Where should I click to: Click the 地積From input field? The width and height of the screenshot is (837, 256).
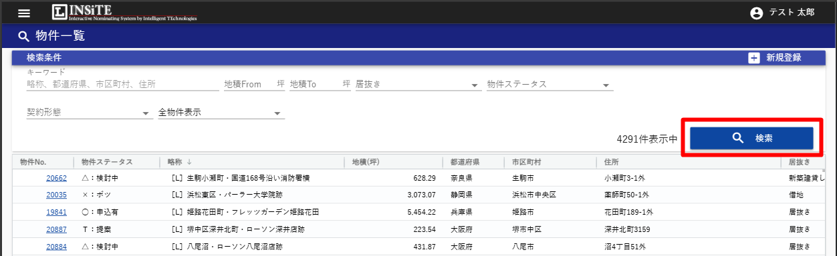click(254, 84)
